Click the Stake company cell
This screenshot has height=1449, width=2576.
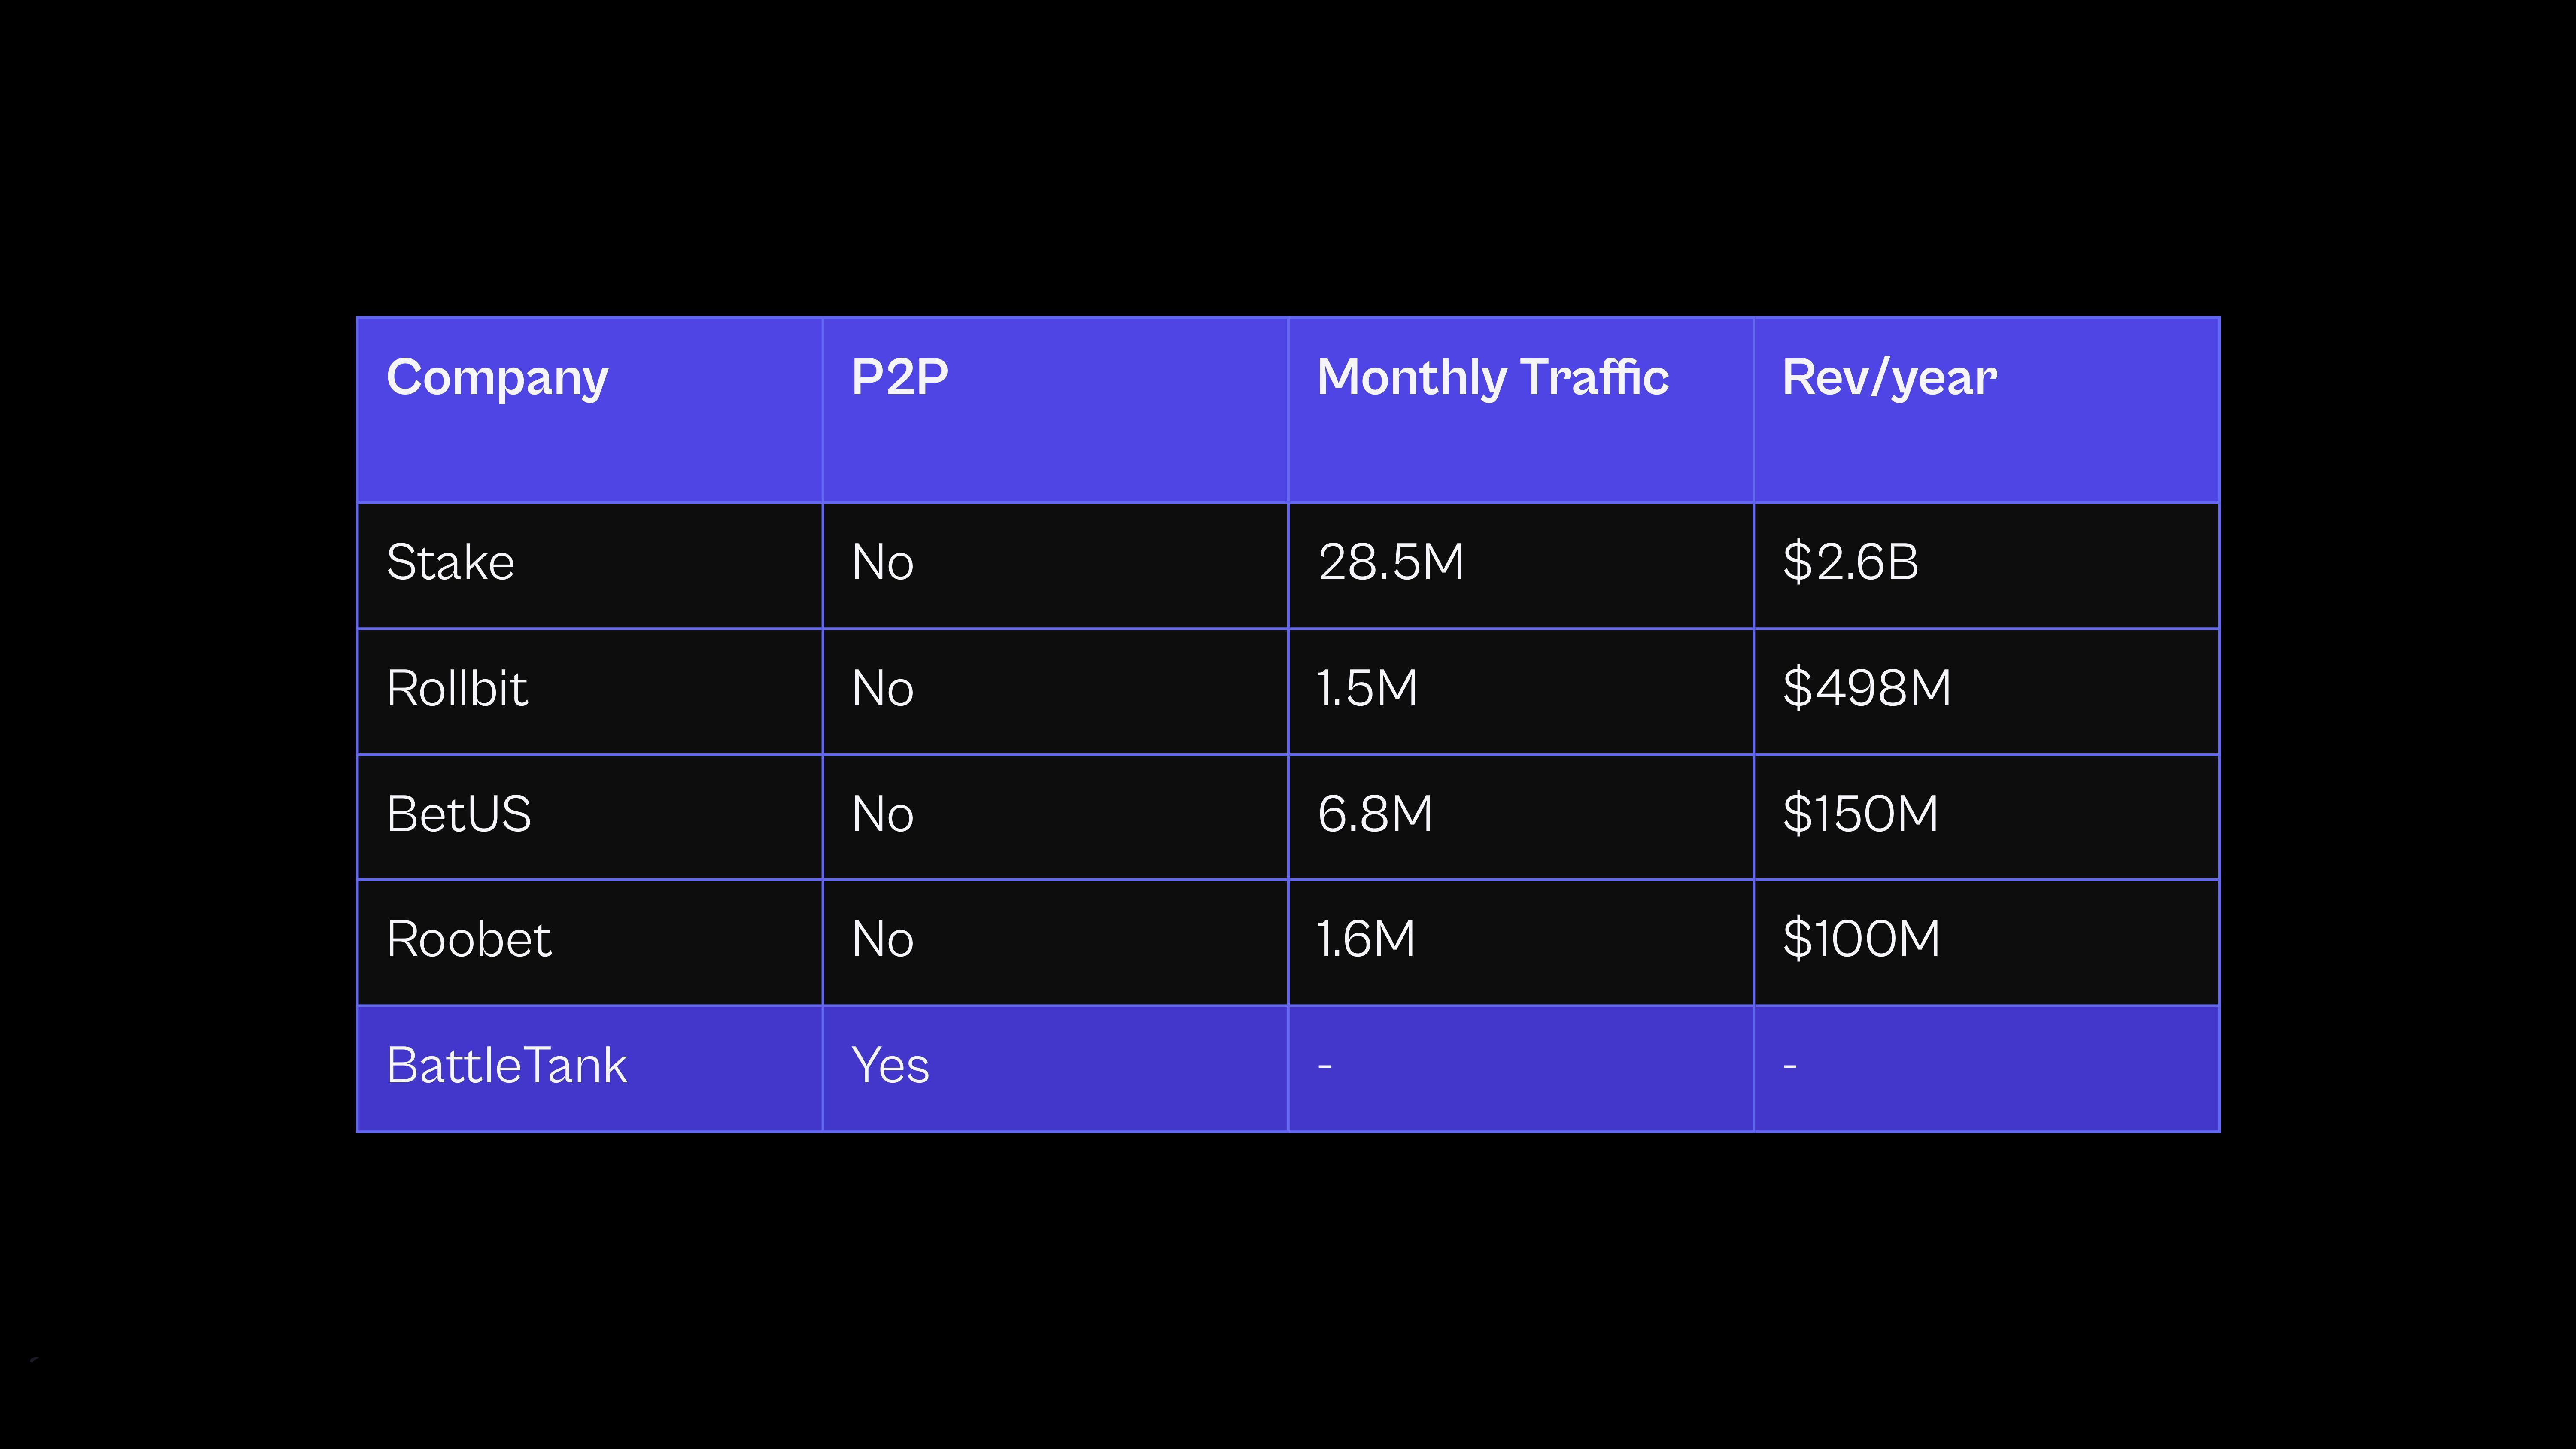[x=450, y=563]
